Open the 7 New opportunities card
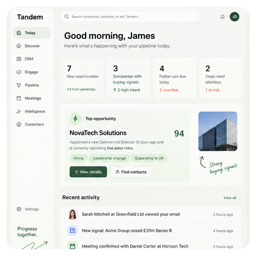This screenshot has height=256, width=256. pos(82,78)
